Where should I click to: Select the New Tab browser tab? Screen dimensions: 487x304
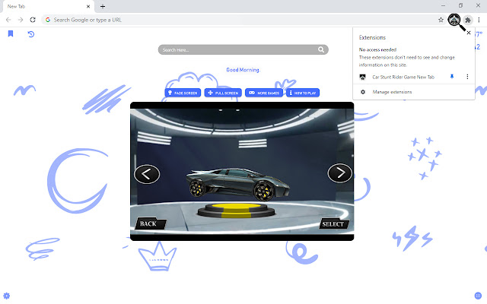[x=46, y=6]
